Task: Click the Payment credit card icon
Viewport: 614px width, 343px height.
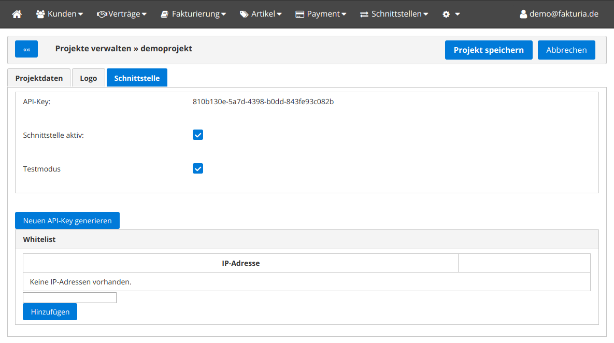Action: point(299,14)
